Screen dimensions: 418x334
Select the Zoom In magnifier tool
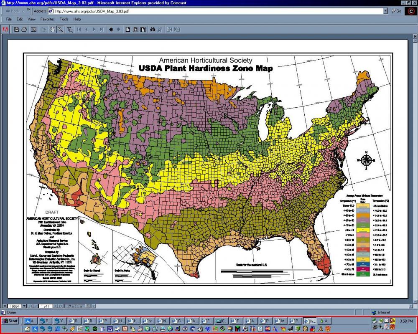(x=61, y=29)
